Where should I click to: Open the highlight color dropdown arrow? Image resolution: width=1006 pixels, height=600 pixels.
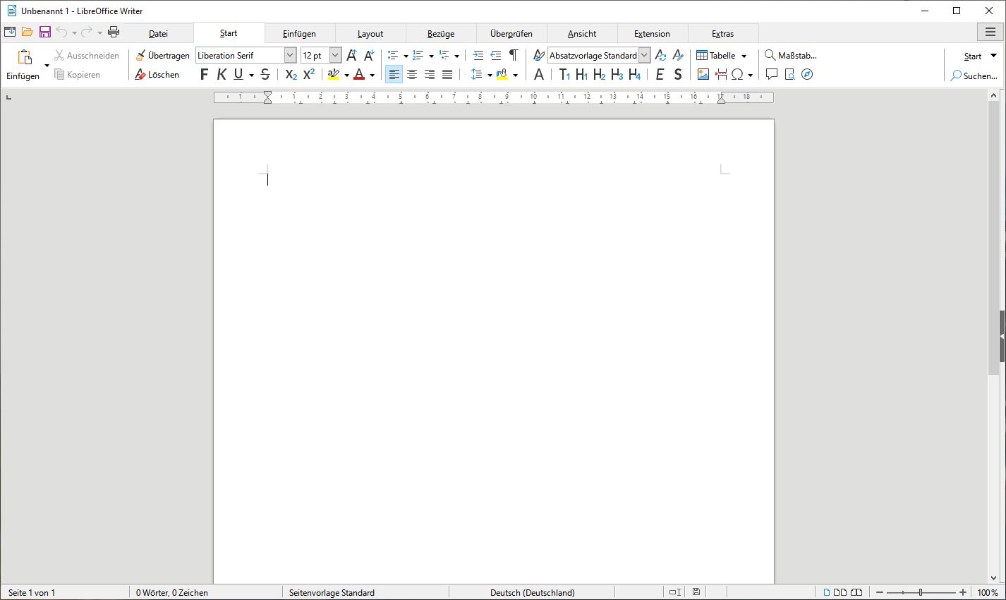346,75
